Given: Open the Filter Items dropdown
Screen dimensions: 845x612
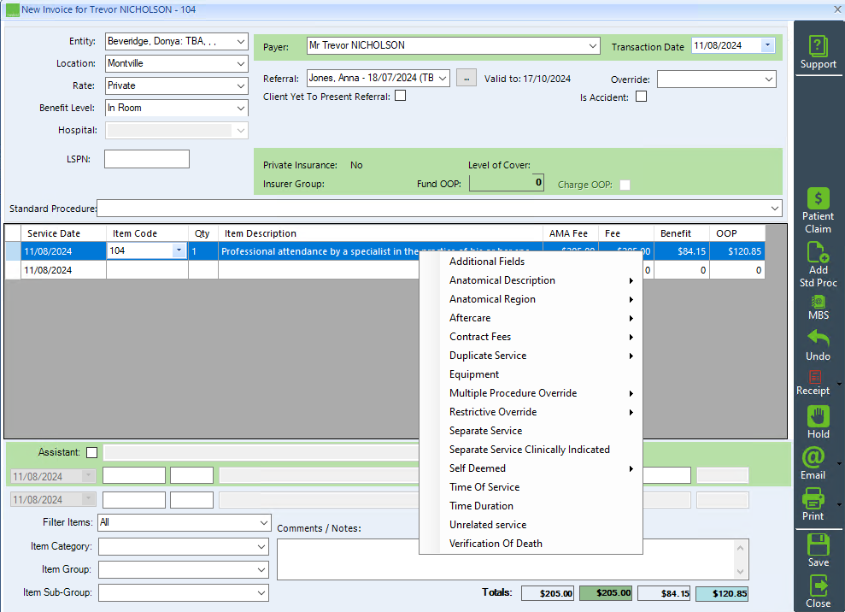Looking at the screenshot, I should [263, 522].
